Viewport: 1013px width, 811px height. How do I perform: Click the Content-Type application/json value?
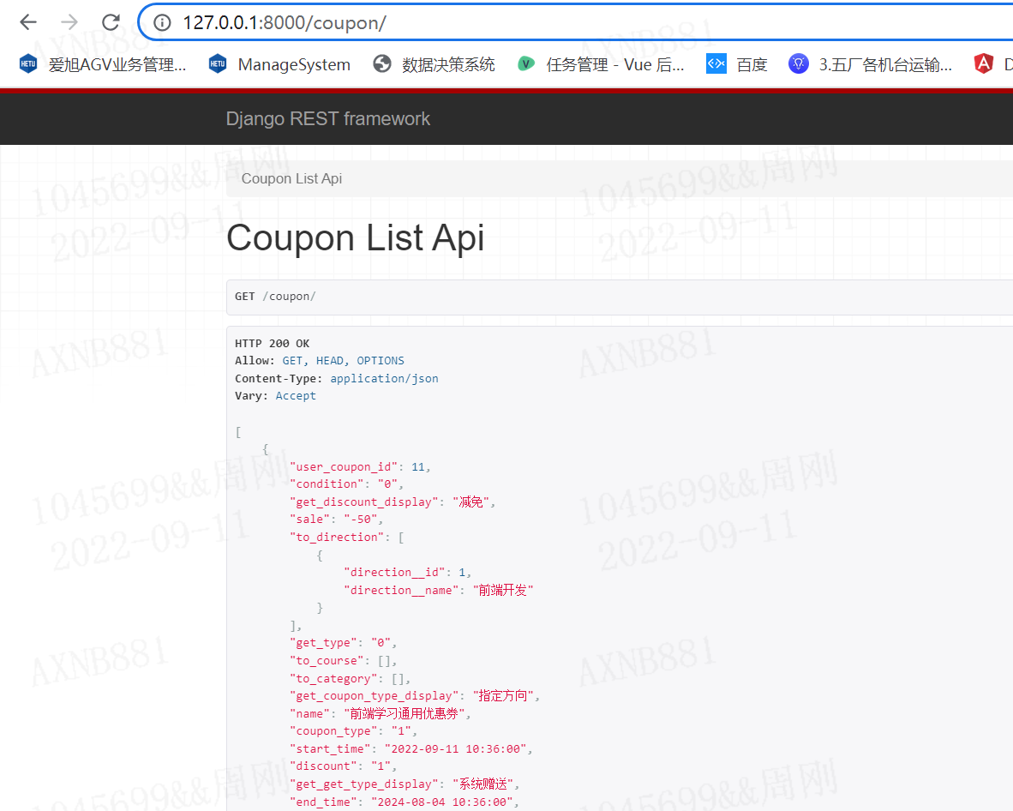pyautogui.click(x=385, y=379)
